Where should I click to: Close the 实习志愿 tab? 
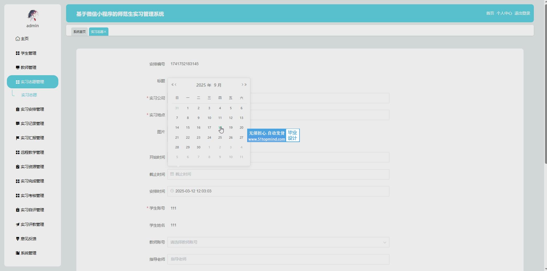click(105, 32)
